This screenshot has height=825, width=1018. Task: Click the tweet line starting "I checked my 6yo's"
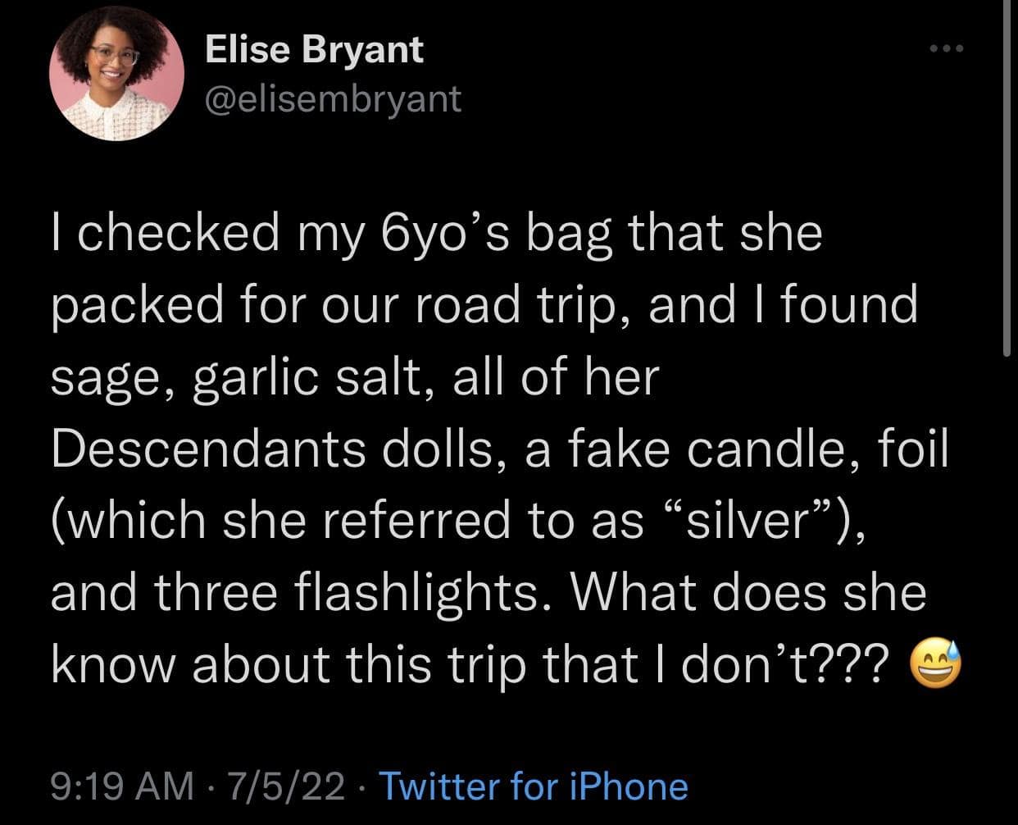coord(436,233)
